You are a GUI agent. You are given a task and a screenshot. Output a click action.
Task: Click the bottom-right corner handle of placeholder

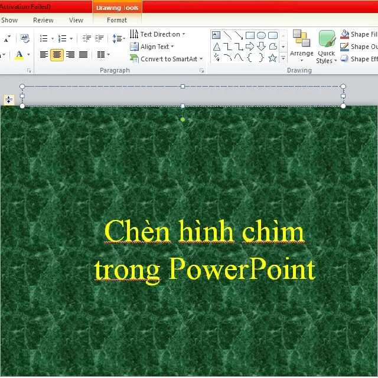tap(343, 106)
